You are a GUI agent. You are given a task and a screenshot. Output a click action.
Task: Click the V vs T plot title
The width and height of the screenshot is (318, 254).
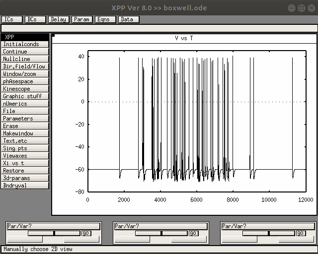coord(184,38)
